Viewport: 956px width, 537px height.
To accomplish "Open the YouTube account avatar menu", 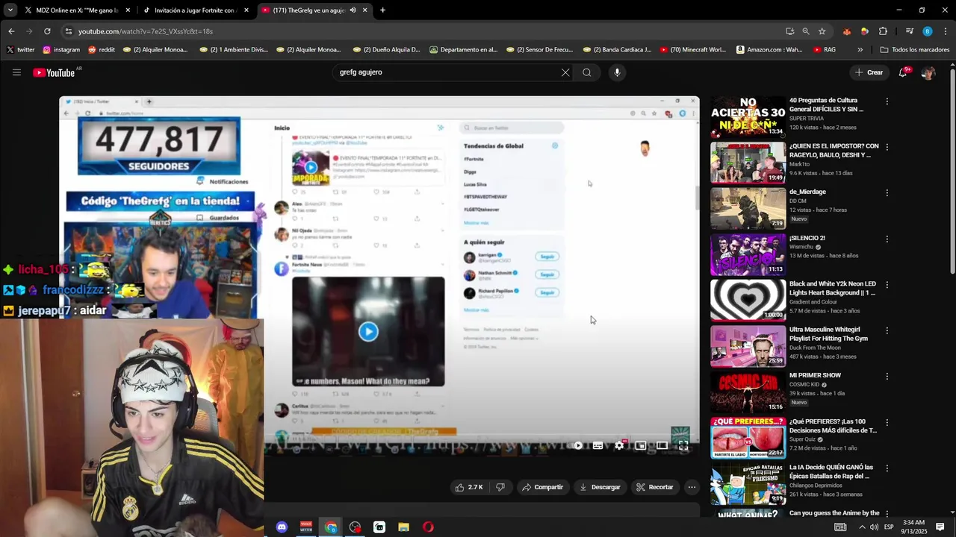I will [x=928, y=72].
